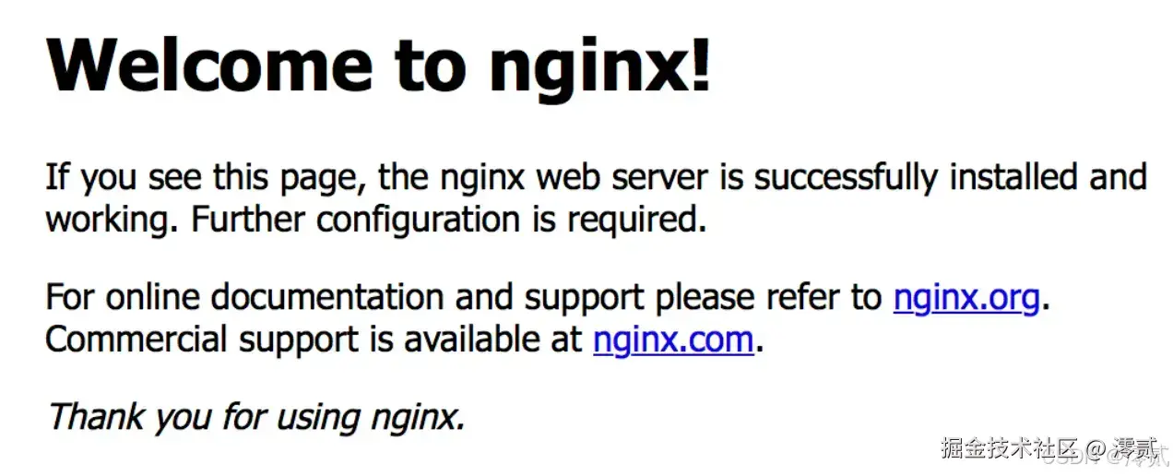1173x476 pixels.
Task: Click the "please refer to" text
Action: coord(769,298)
